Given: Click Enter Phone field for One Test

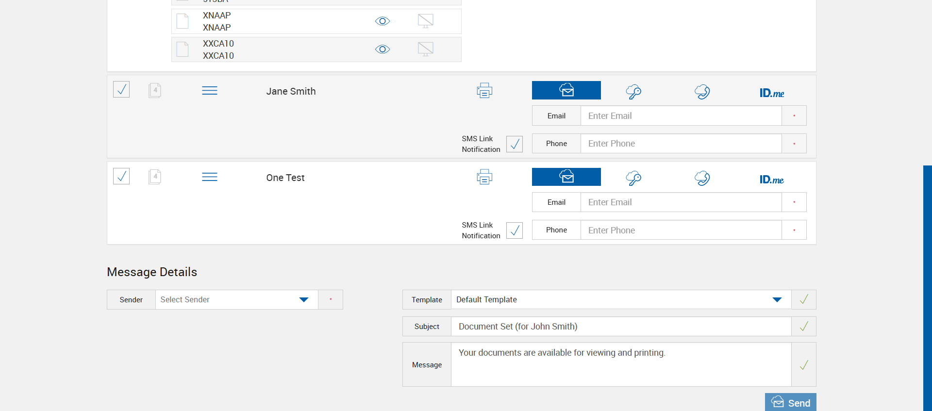Looking at the screenshot, I should (x=681, y=230).
